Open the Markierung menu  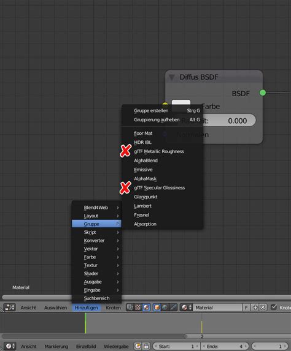[56, 346]
